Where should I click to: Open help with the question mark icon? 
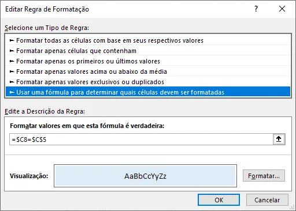point(256,9)
